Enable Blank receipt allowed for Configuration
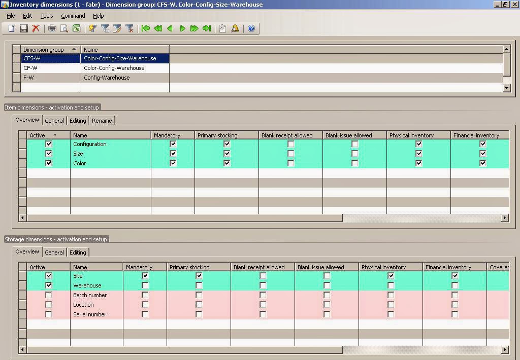Screen dimensions: 520x360 click(x=290, y=143)
